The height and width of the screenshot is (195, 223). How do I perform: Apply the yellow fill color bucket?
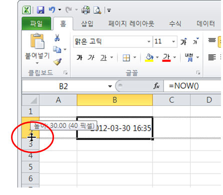(x=149, y=57)
